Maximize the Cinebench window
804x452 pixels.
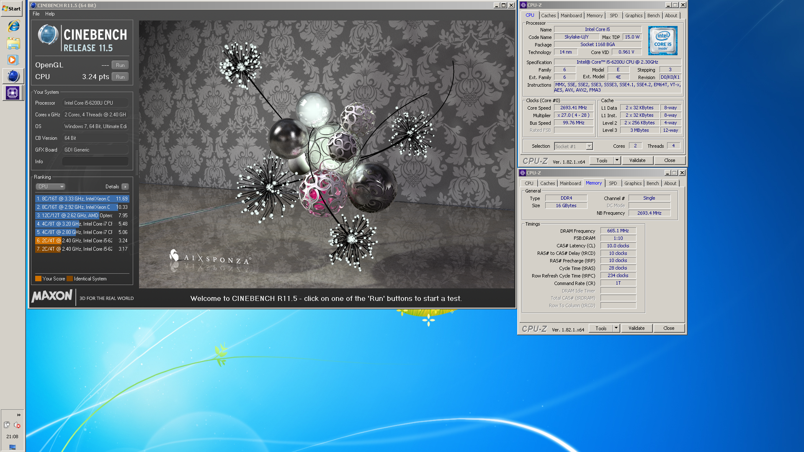504,5
